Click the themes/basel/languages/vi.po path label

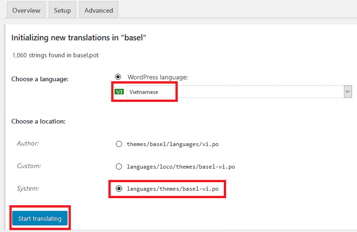pos(173,144)
